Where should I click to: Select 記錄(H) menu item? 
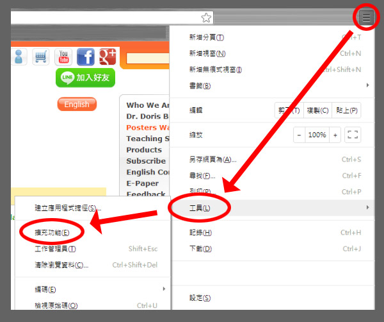click(272, 232)
